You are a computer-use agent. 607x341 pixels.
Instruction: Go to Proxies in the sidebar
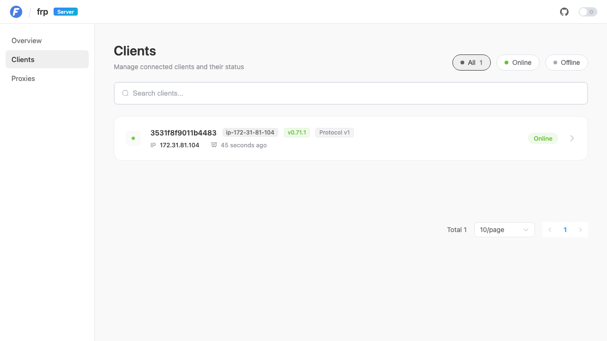tap(47, 79)
